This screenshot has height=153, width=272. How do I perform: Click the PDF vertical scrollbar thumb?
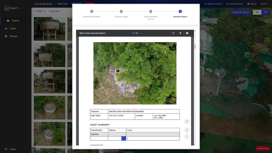pyautogui.click(x=195, y=47)
